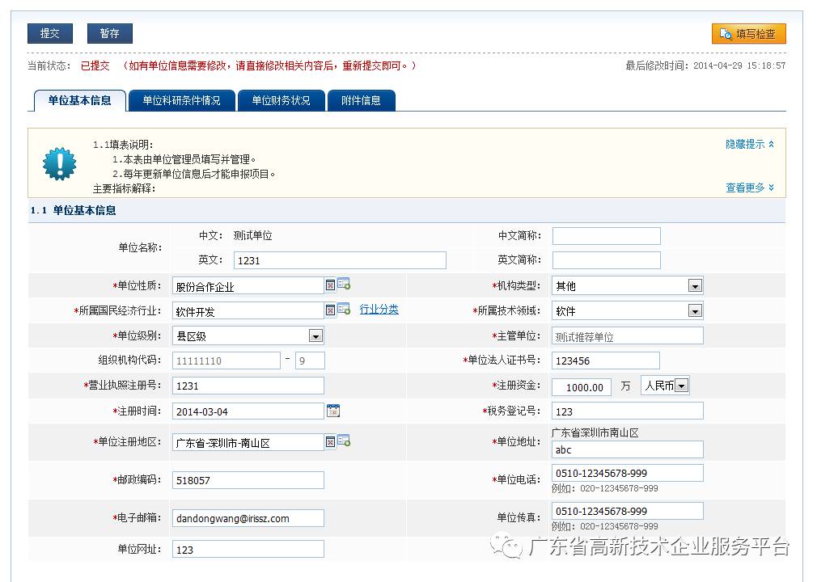Click the 中文简称 input field
The height and width of the screenshot is (582, 817).
606,236
